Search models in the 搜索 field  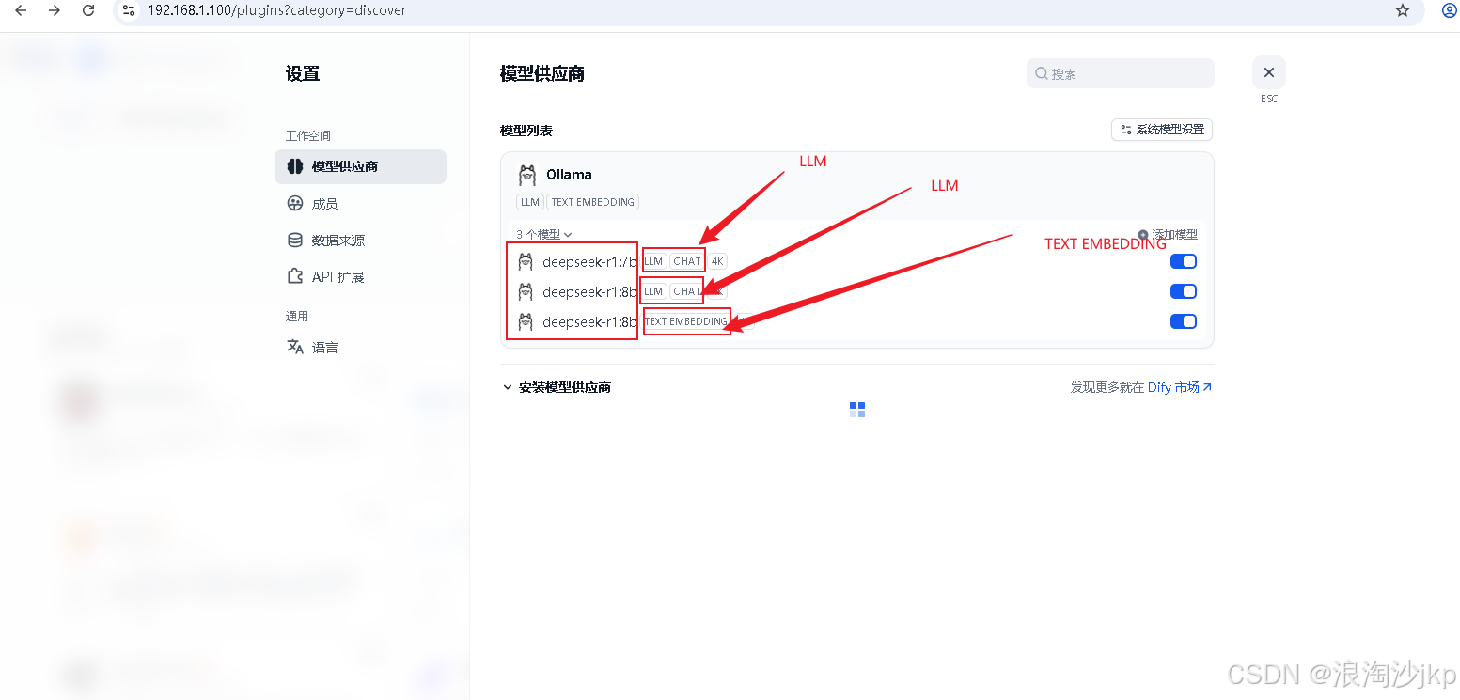[1121, 73]
